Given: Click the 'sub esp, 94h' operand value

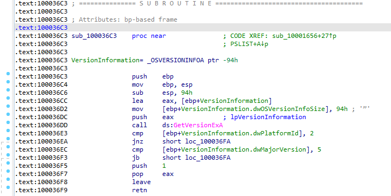Looking at the screenshot, I should point(187,93).
